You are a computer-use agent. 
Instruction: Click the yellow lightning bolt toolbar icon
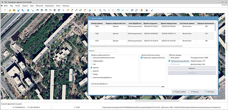click(95, 10)
